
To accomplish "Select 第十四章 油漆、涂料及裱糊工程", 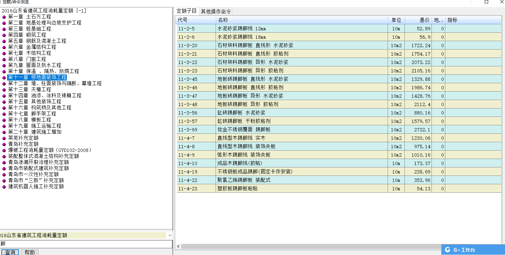I will click(45, 96).
